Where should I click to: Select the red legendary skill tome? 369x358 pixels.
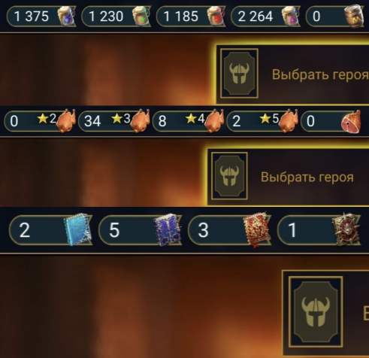click(x=257, y=229)
